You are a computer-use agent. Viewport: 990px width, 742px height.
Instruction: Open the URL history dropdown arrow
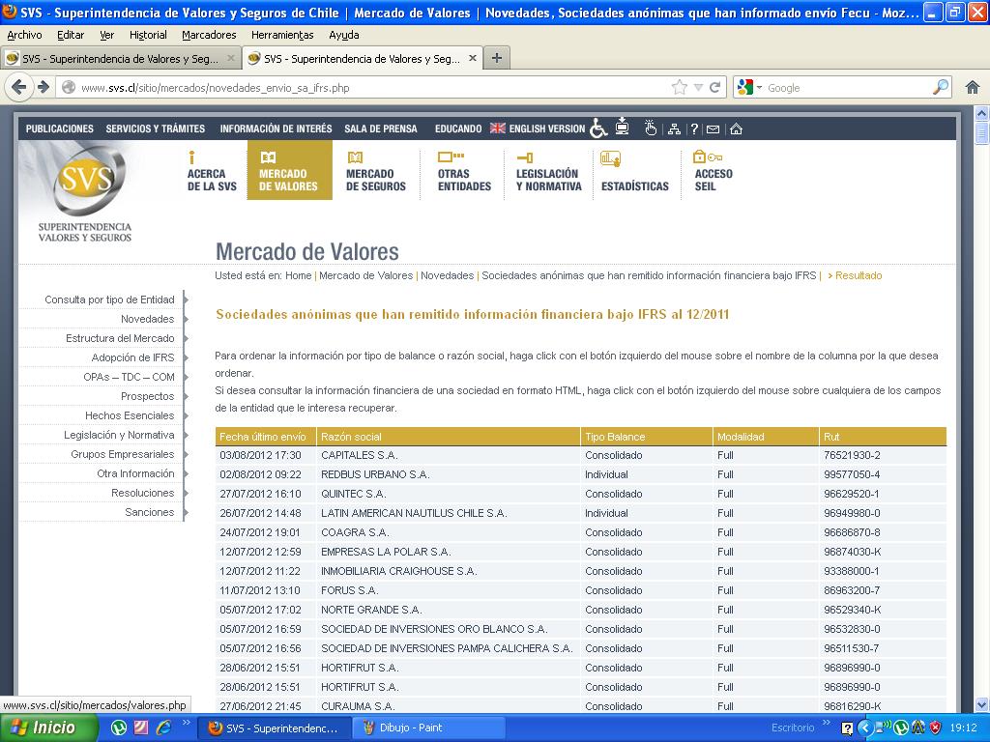tap(698, 87)
